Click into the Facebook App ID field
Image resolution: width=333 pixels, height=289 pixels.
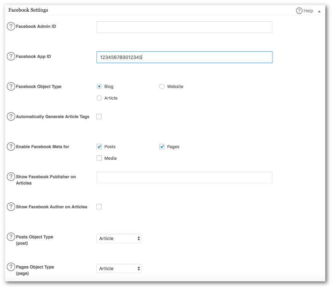click(x=184, y=57)
